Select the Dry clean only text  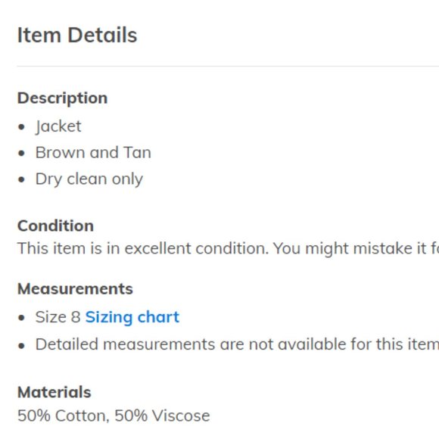(x=89, y=179)
